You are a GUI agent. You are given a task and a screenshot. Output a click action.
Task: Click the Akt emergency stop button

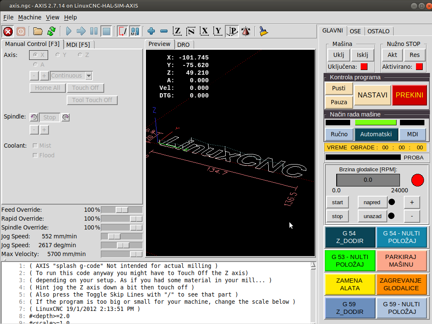392,55
